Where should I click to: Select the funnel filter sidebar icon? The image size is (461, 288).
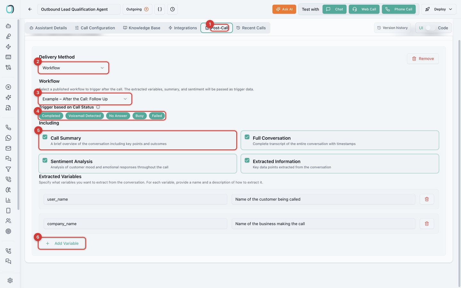8,169
